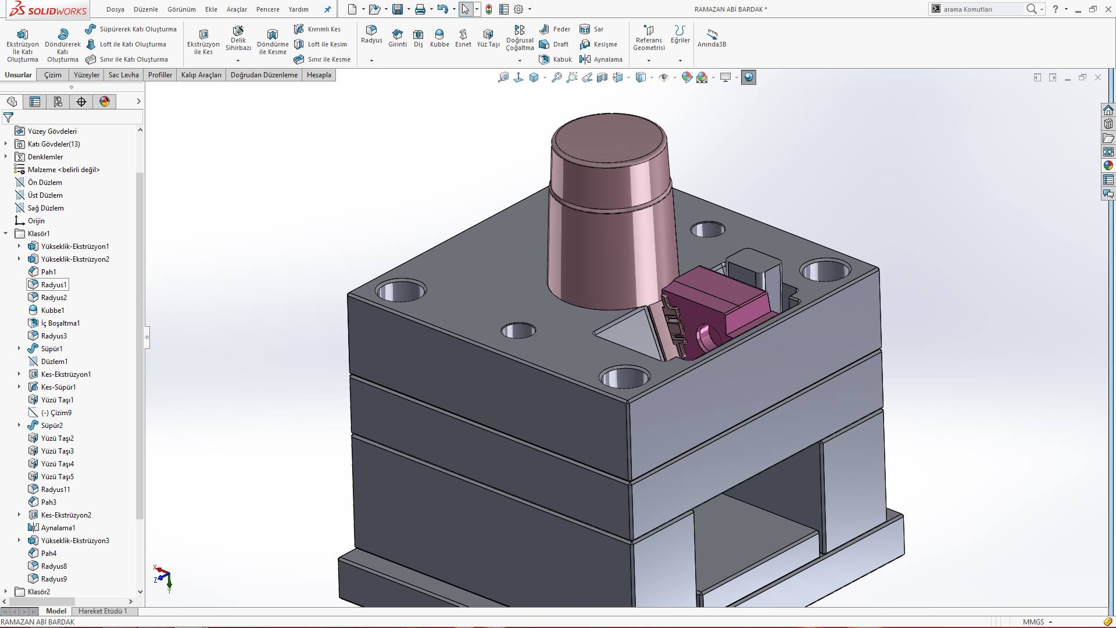Select Loft ile Kesim tool
The image size is (1116, 628).
(320, 44)
